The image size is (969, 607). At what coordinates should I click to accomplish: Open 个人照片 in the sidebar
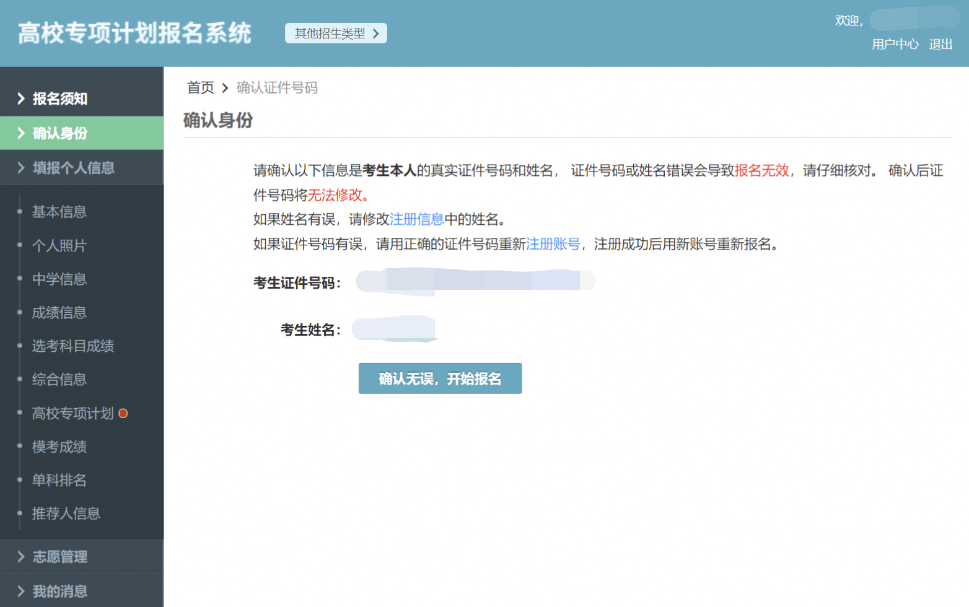point(59,246)
